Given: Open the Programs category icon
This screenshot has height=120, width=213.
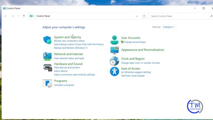Looking at the screenshot, I should click(x=47, y=83).
